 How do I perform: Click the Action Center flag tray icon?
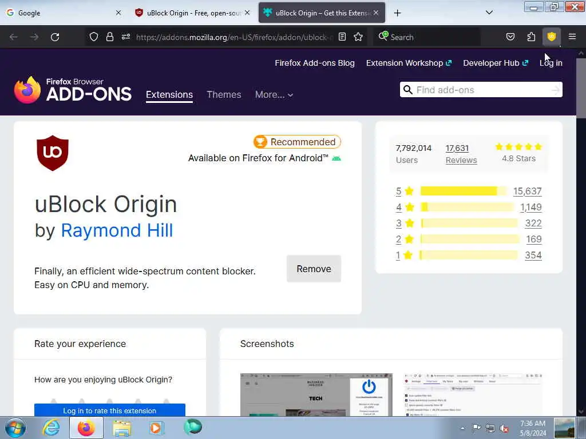pos(476,429)
